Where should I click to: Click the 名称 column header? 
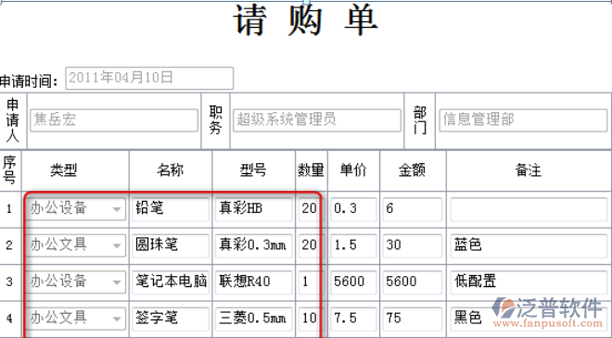pos(171,170)
